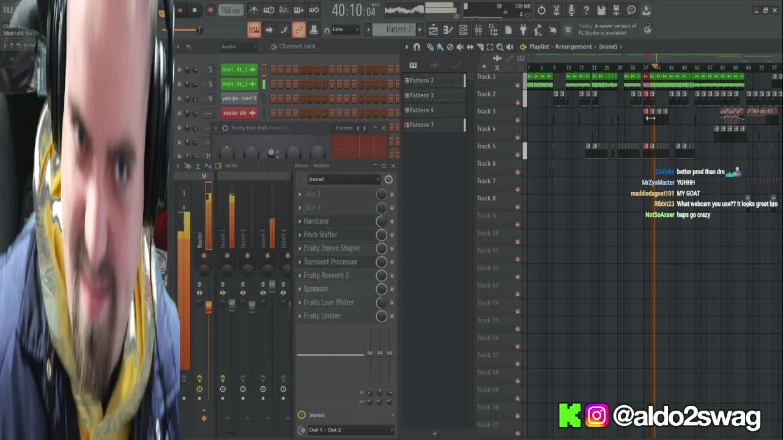Viewport: 783px width, 440px height.
Task: Click the Hardcore mix level knob
Action: coord(381,221)
